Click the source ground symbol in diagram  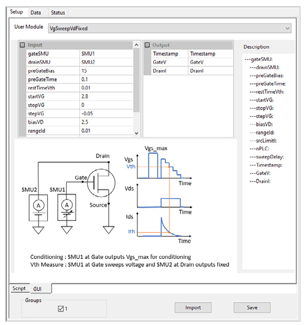(x=109, y=230)
